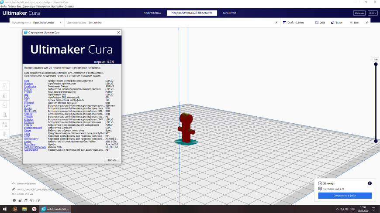Click the Закрыть button in About dialog

coord(112,160)
